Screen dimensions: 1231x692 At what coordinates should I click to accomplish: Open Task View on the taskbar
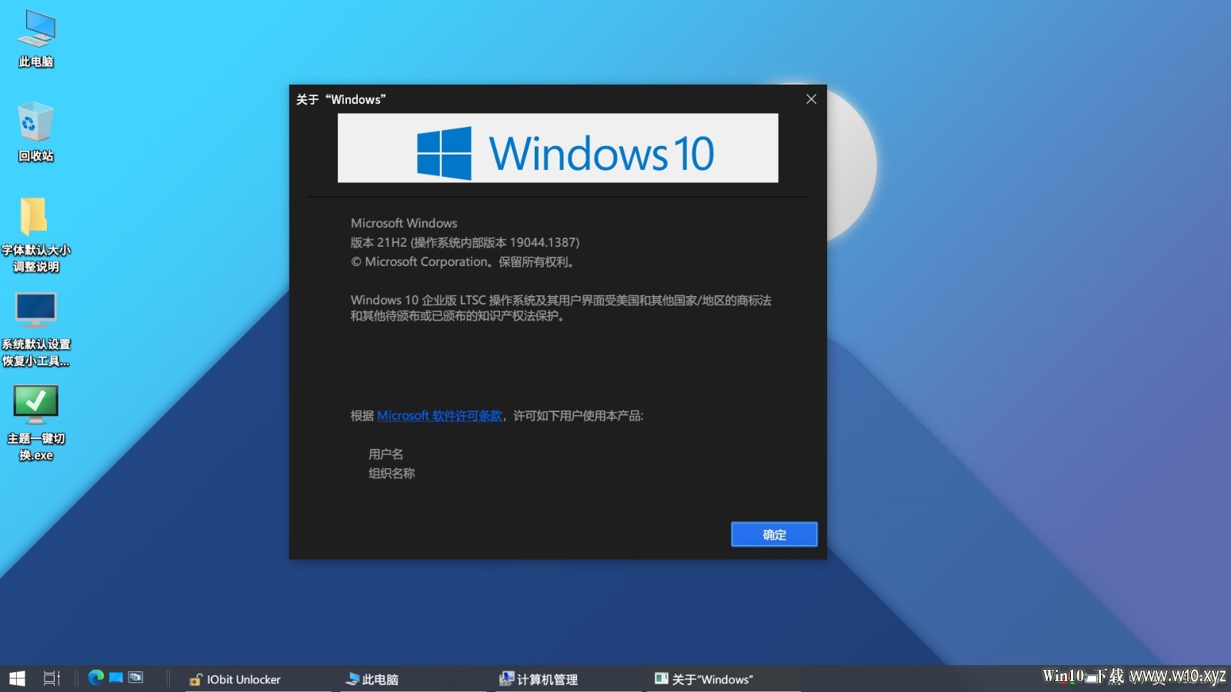52,678
